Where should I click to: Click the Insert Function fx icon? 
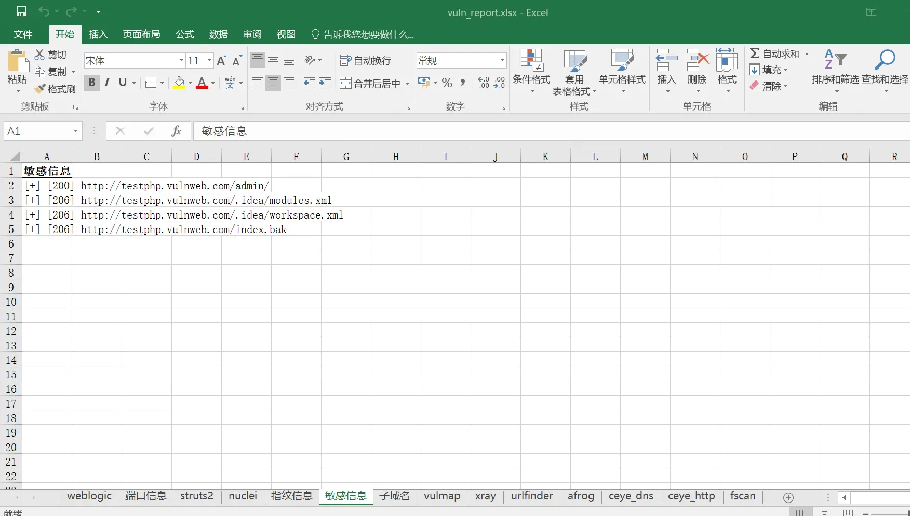[176, 131]
